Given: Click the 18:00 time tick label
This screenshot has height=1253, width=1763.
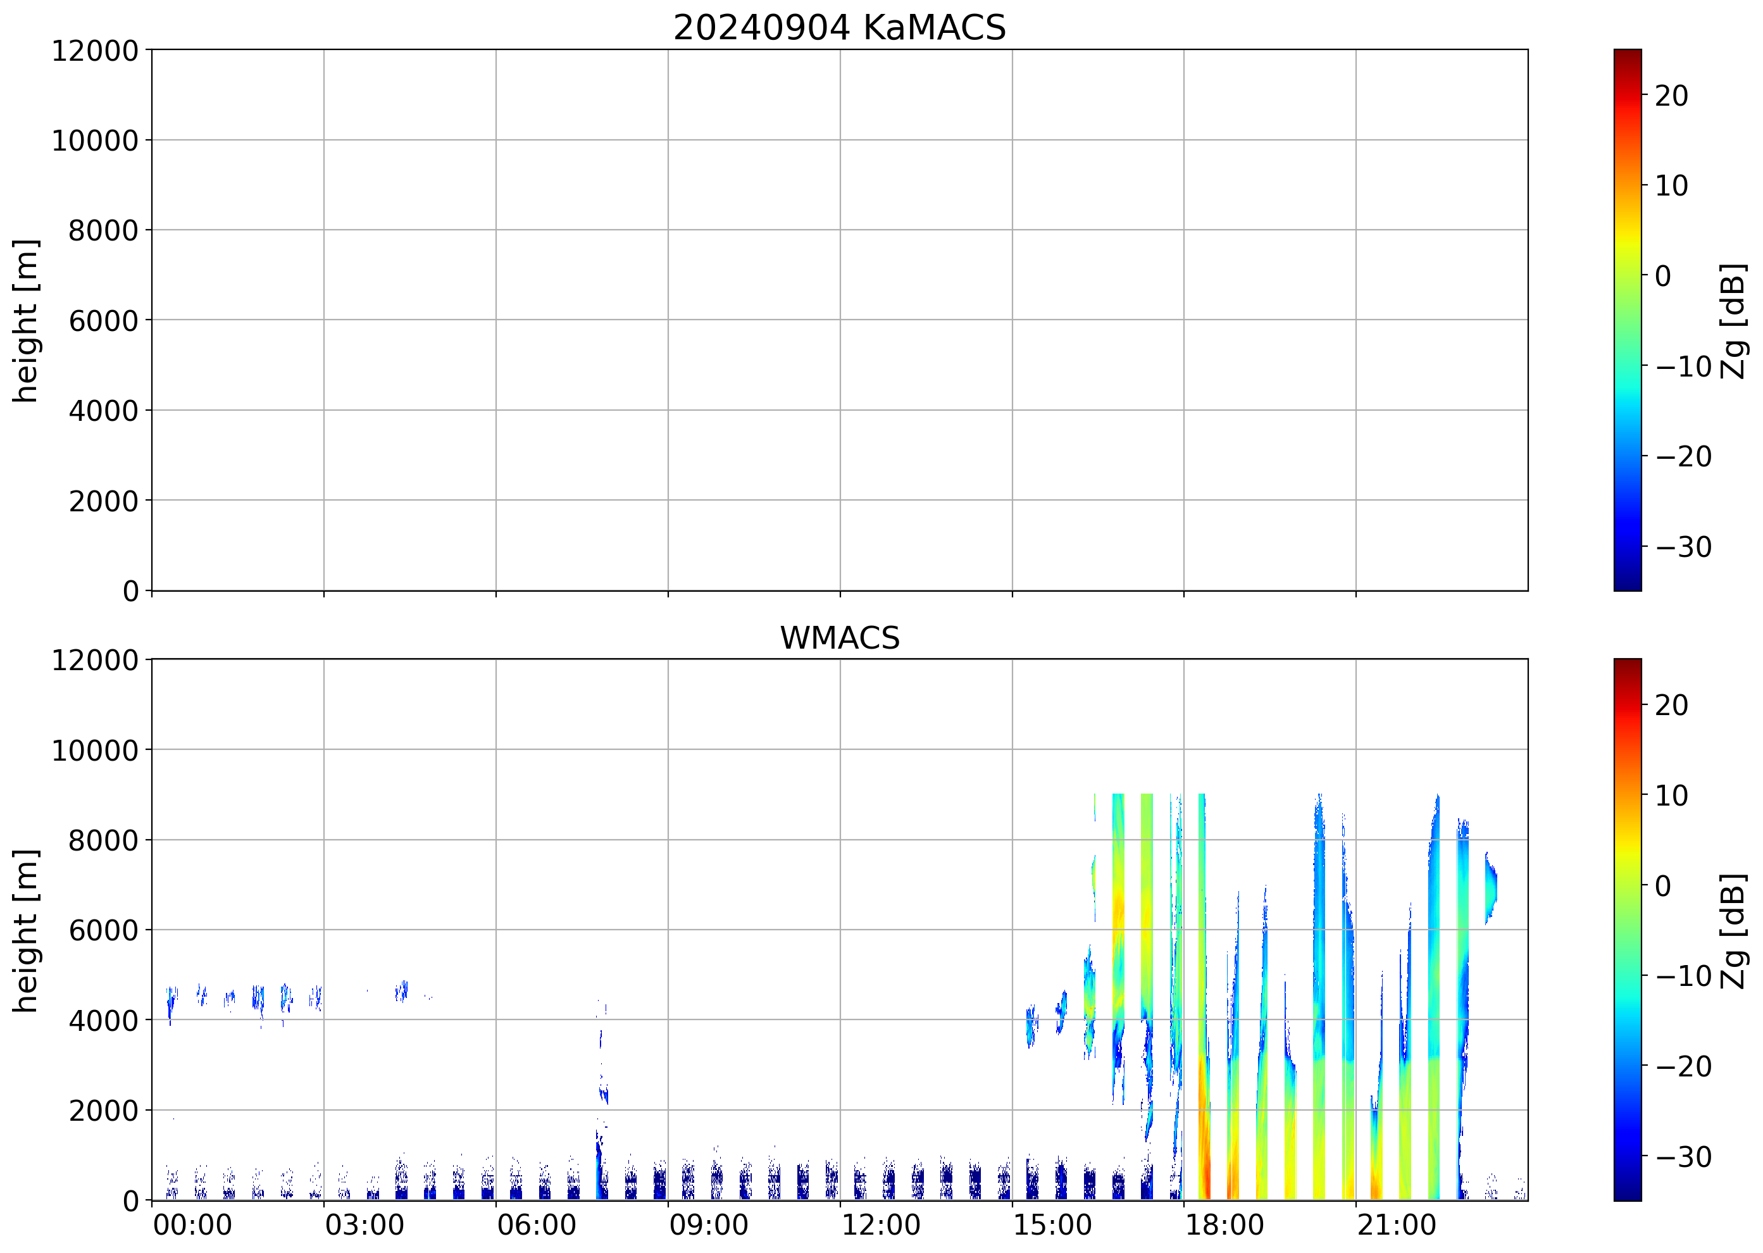Looking at the screenshot, I should click(1224, 1225).
